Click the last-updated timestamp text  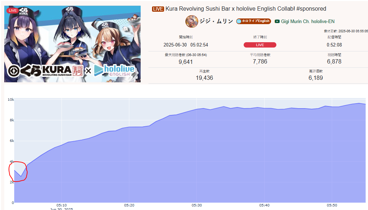[x=346, y=31]
